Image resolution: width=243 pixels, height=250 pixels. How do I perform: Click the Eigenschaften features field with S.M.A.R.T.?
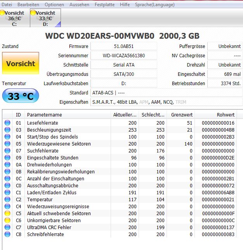coord(167,102)
